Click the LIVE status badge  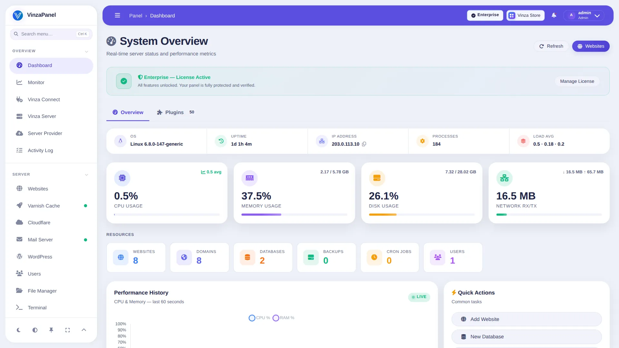click(419, 297)
